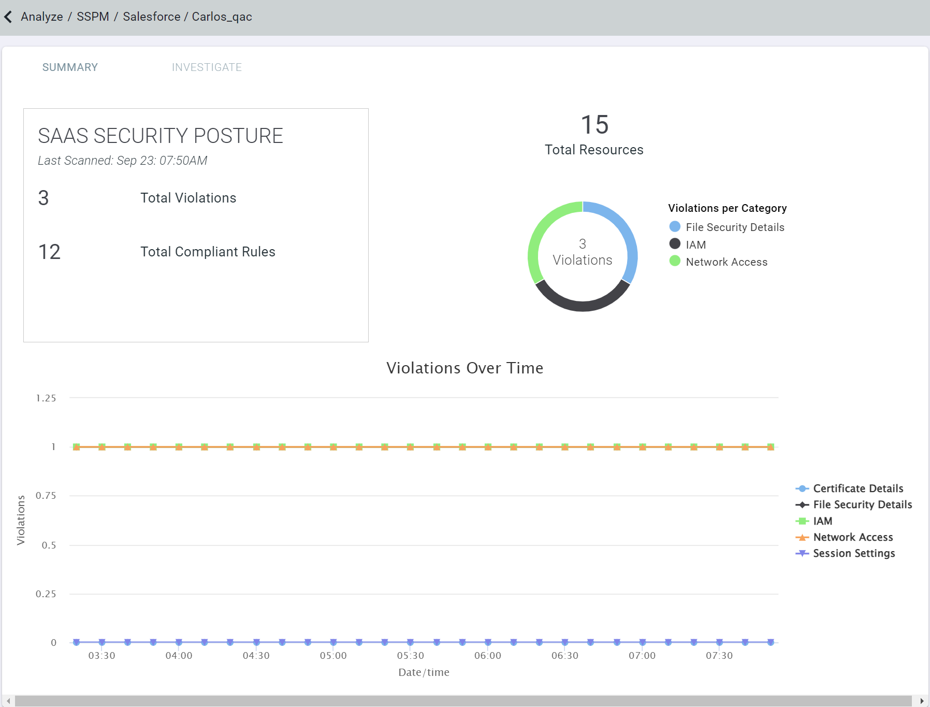Toggle IAM category in donut legend
930x707 pixels.
[695, 244]
